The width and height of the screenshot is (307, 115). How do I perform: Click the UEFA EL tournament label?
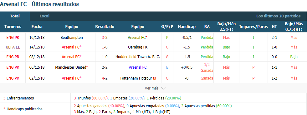pos(13,47)
